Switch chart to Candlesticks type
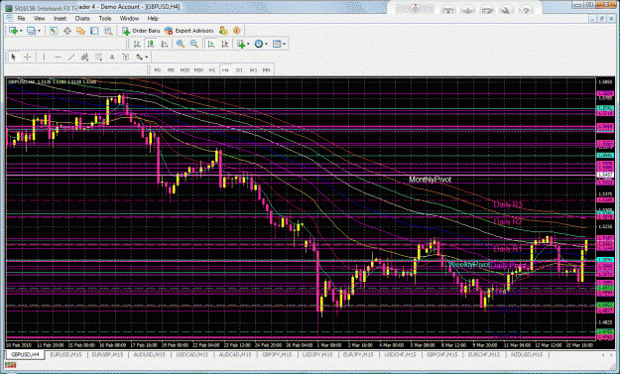The height and width of the screenshot is (374, 620). tap(151, 44)
